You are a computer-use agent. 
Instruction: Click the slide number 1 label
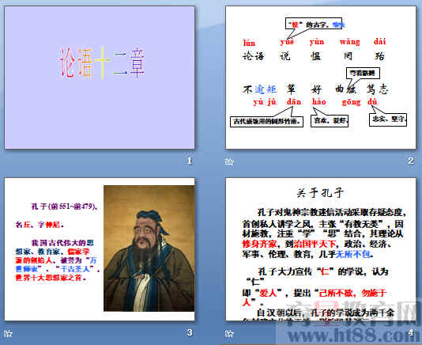pos(190,161)
